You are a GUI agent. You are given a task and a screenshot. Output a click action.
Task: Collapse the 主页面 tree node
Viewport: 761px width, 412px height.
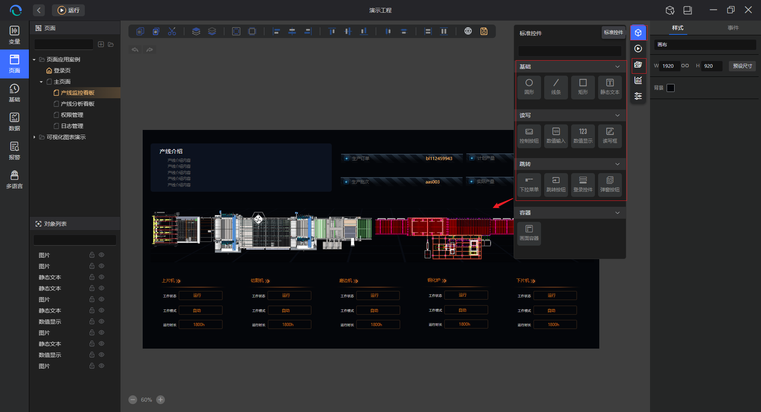pos(41,82)
